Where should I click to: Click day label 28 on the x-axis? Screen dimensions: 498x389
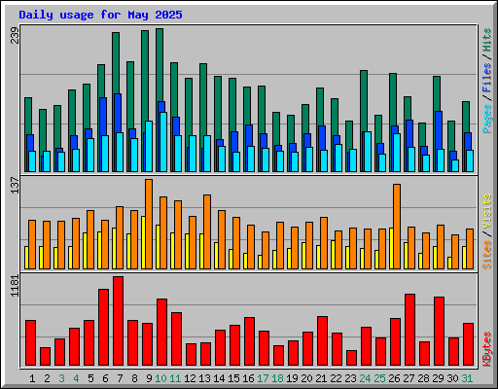pyautogui.click(x=423, y=378)
